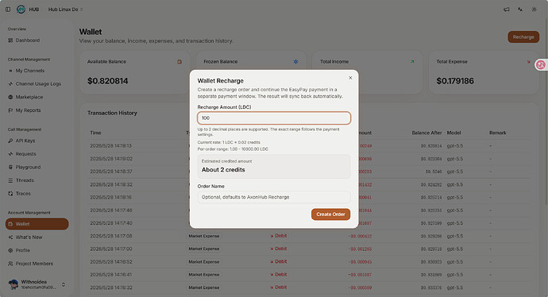This screenshot has height=297, width=548.
Task: Click the What's New sparkle icon
Action: click(10, 237)
